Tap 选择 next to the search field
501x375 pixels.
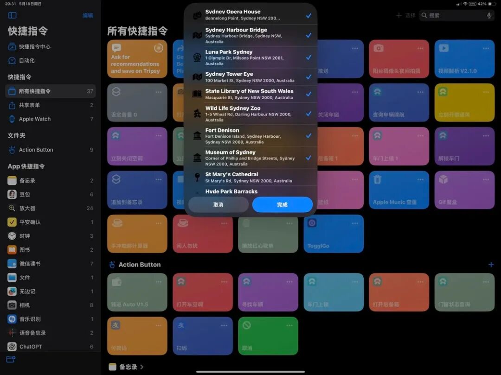point(410,15)
